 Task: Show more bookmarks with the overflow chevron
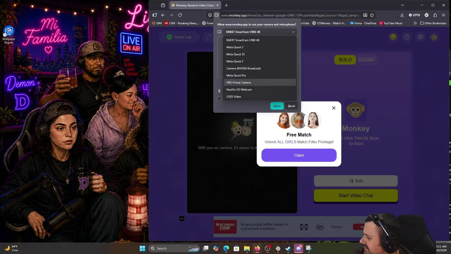pyautogui.click(x=415, y=23)
